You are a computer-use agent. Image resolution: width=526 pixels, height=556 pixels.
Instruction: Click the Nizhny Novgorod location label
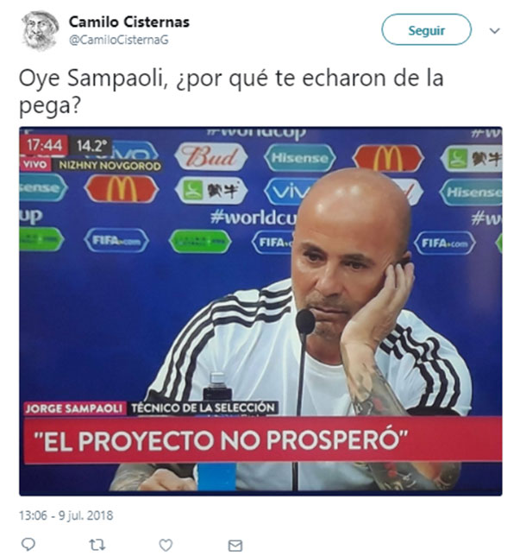pos(110,166)
